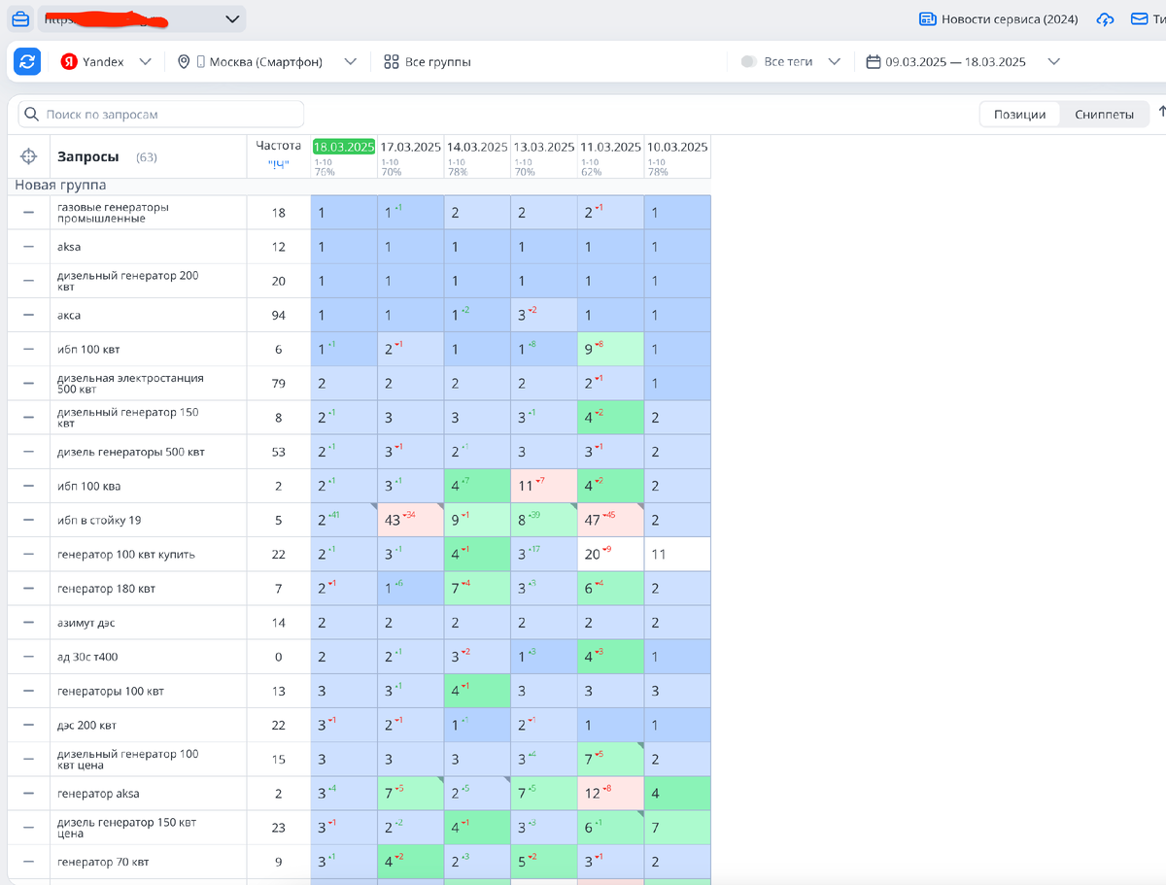Toggle the Все теги switch
This screenshot has width=1166, height=885.
(749, 61)
